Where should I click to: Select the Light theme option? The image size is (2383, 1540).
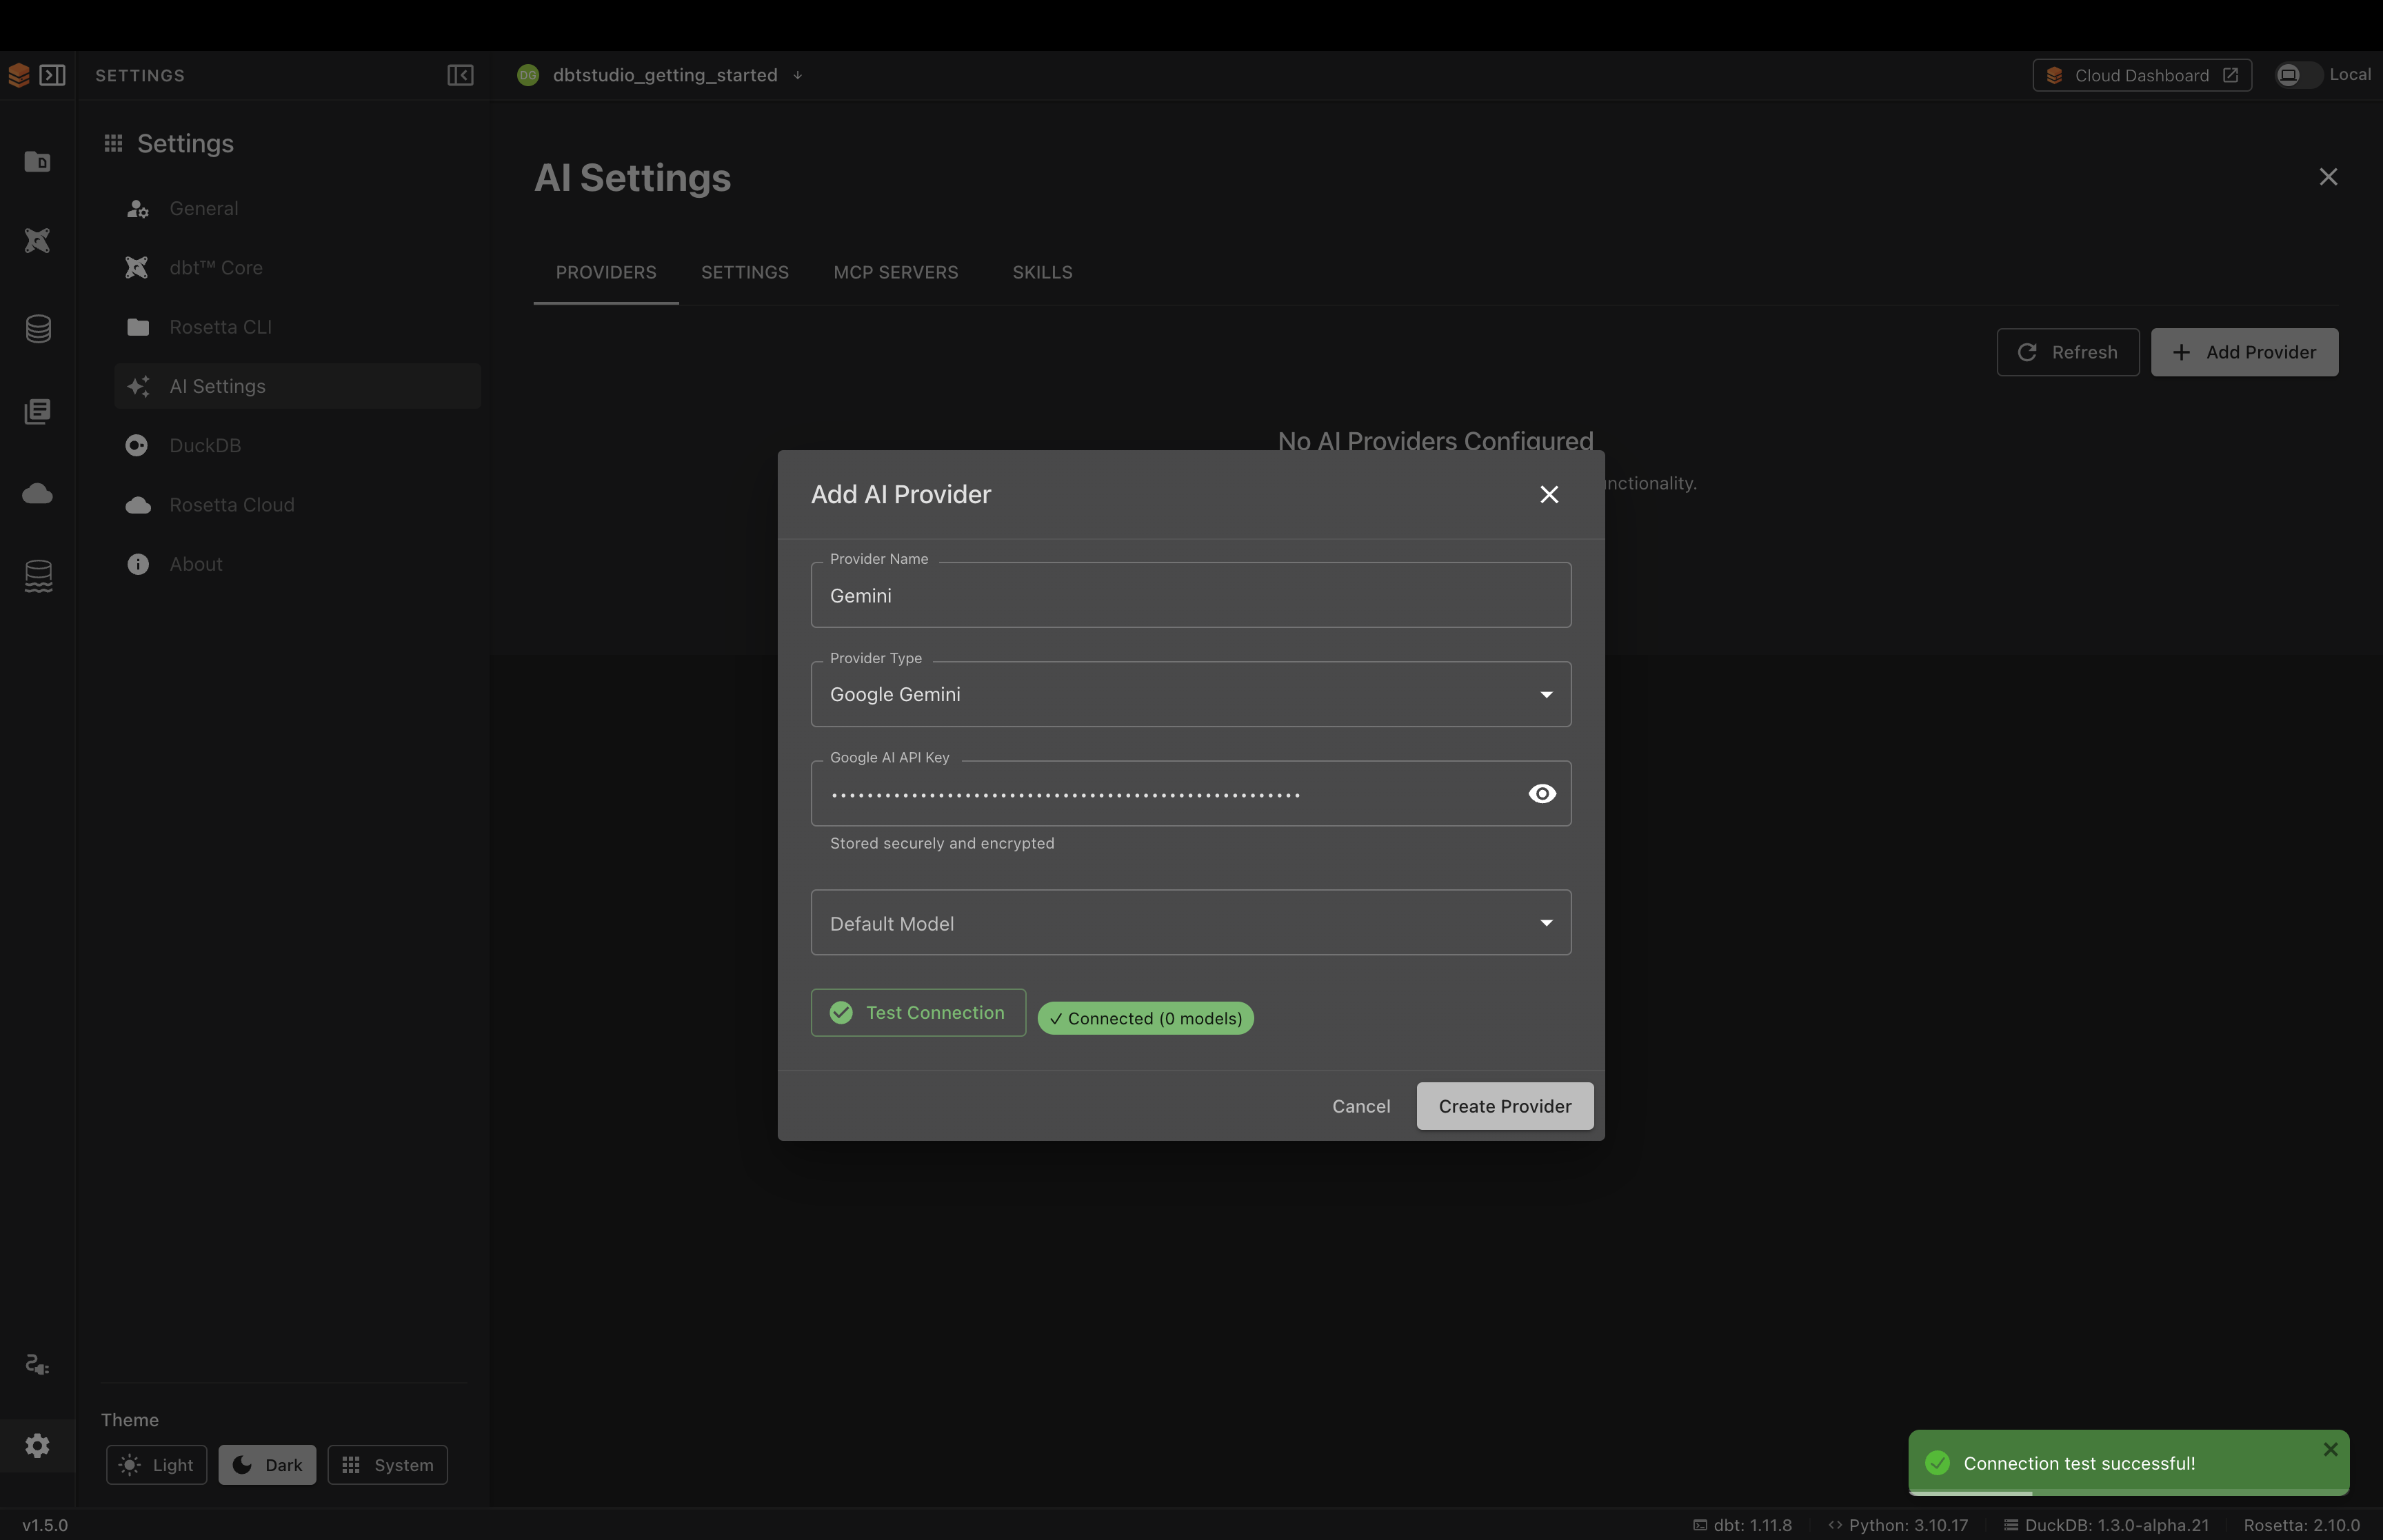[156, 1465]
